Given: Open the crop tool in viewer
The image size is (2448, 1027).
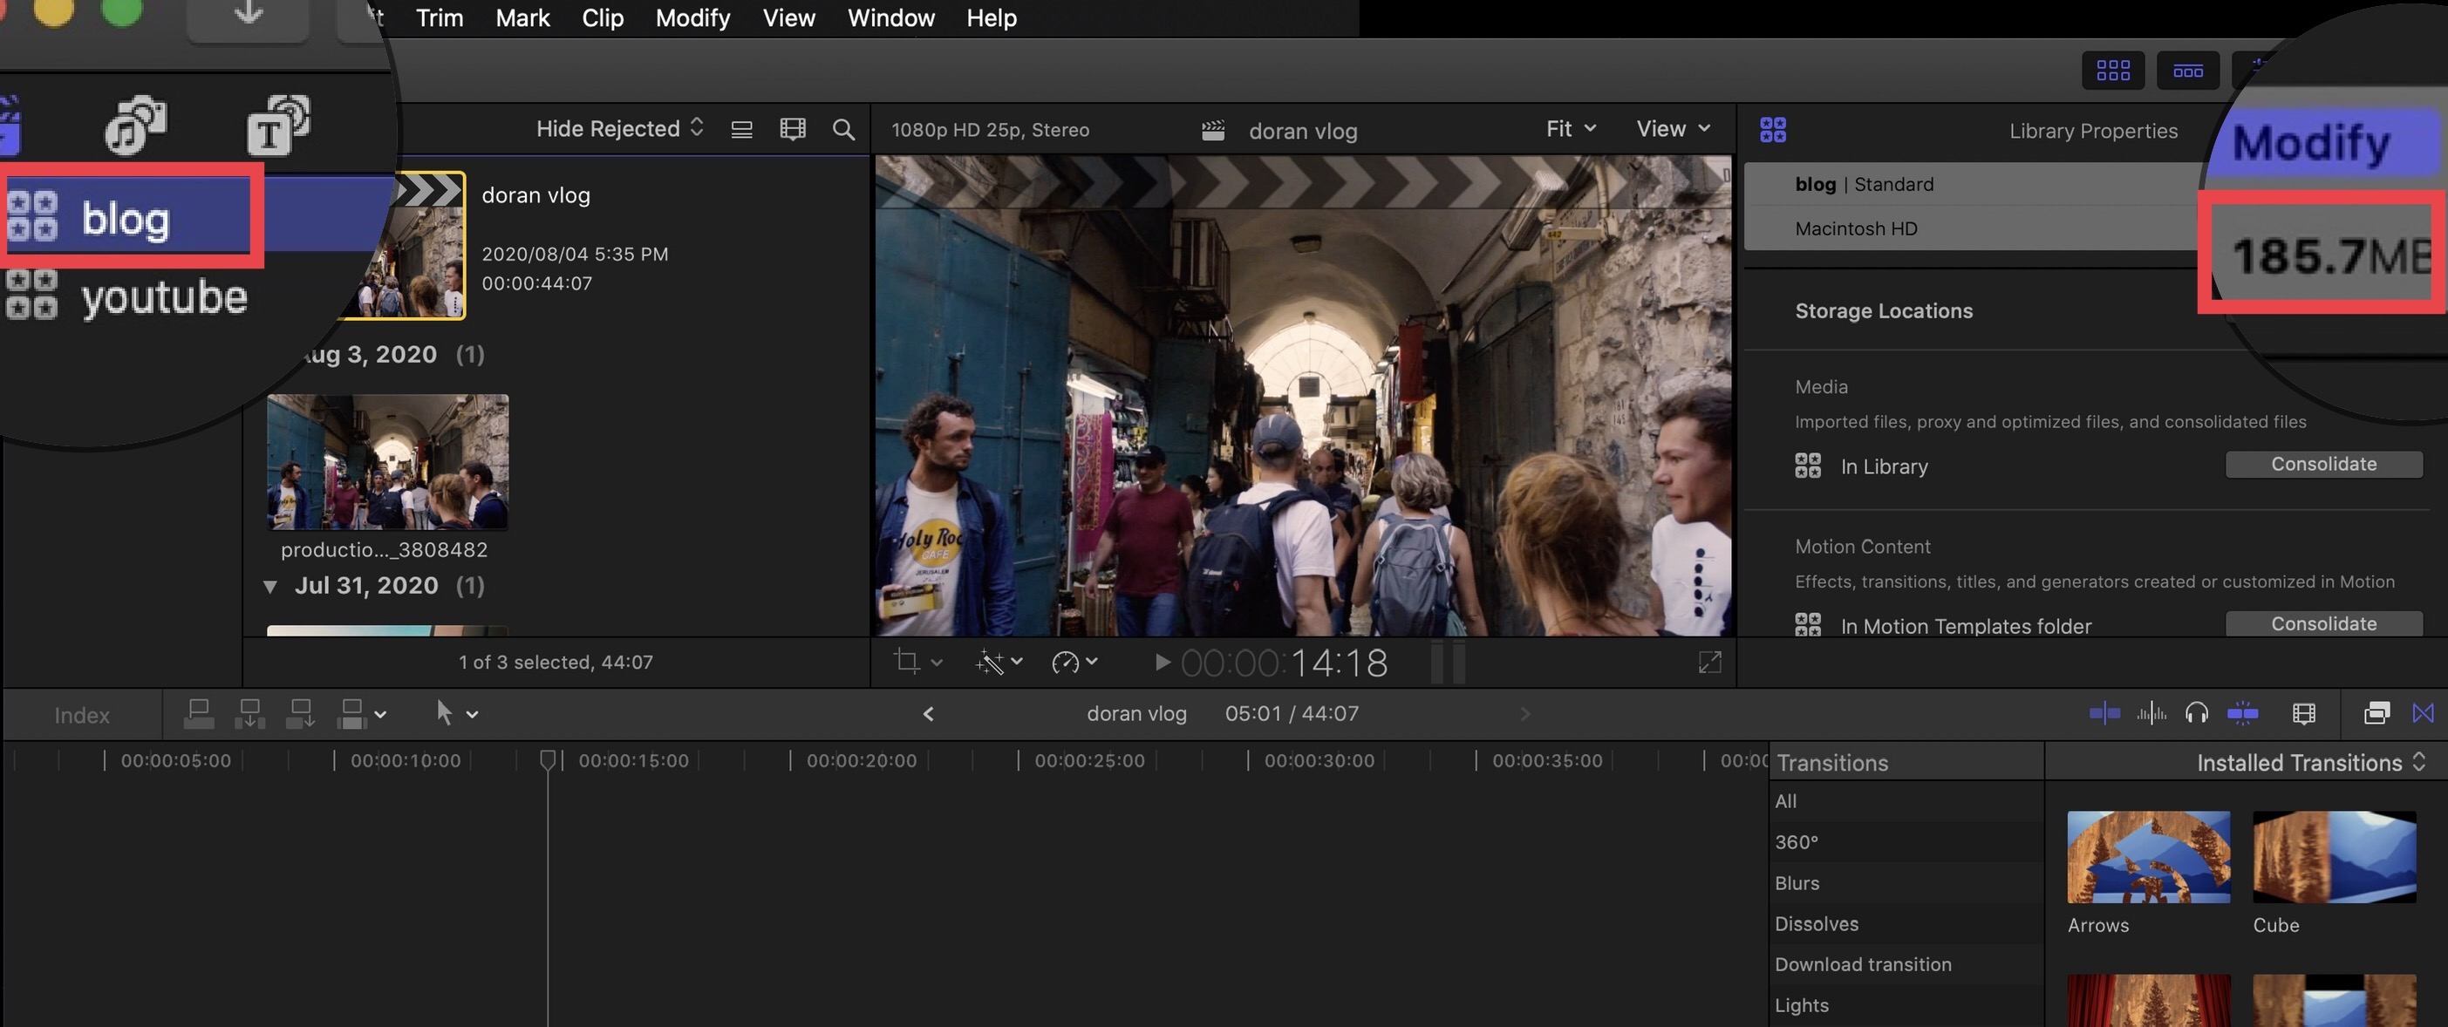Looking at the screenshot, I should click(908, 661).
